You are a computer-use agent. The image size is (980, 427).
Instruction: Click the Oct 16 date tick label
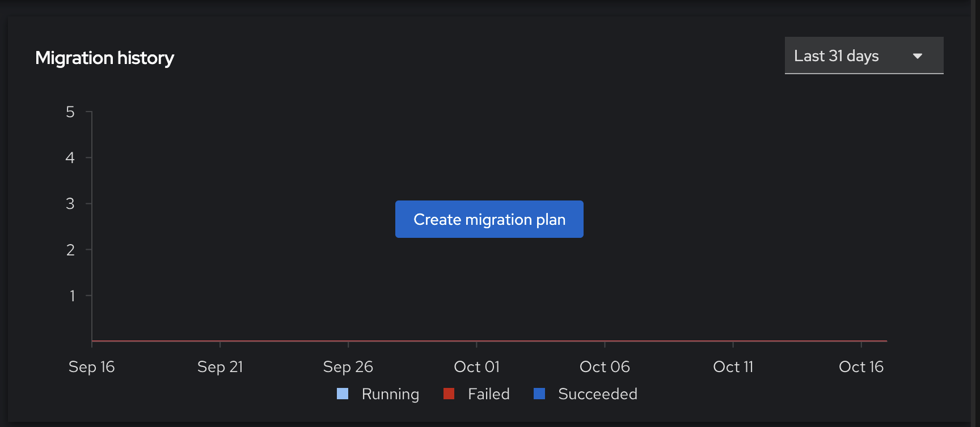click(861, 367)
